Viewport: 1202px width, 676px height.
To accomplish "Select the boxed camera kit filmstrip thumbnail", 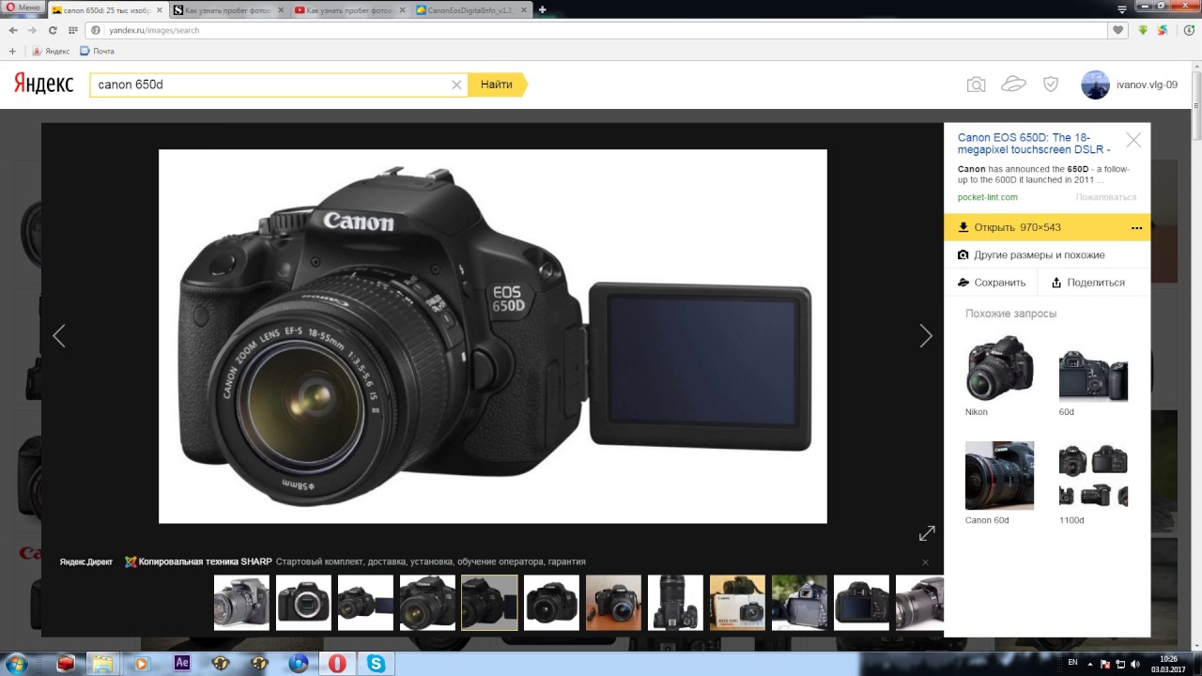I will 737,602.
